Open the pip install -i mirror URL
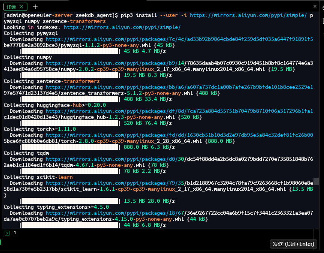The height and width of the screenshot is (253, 324). tap(248, 15)
